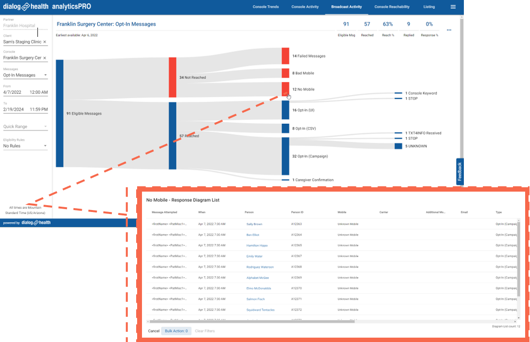
Task: Click the Replied count 9
Action: point(408,24)
